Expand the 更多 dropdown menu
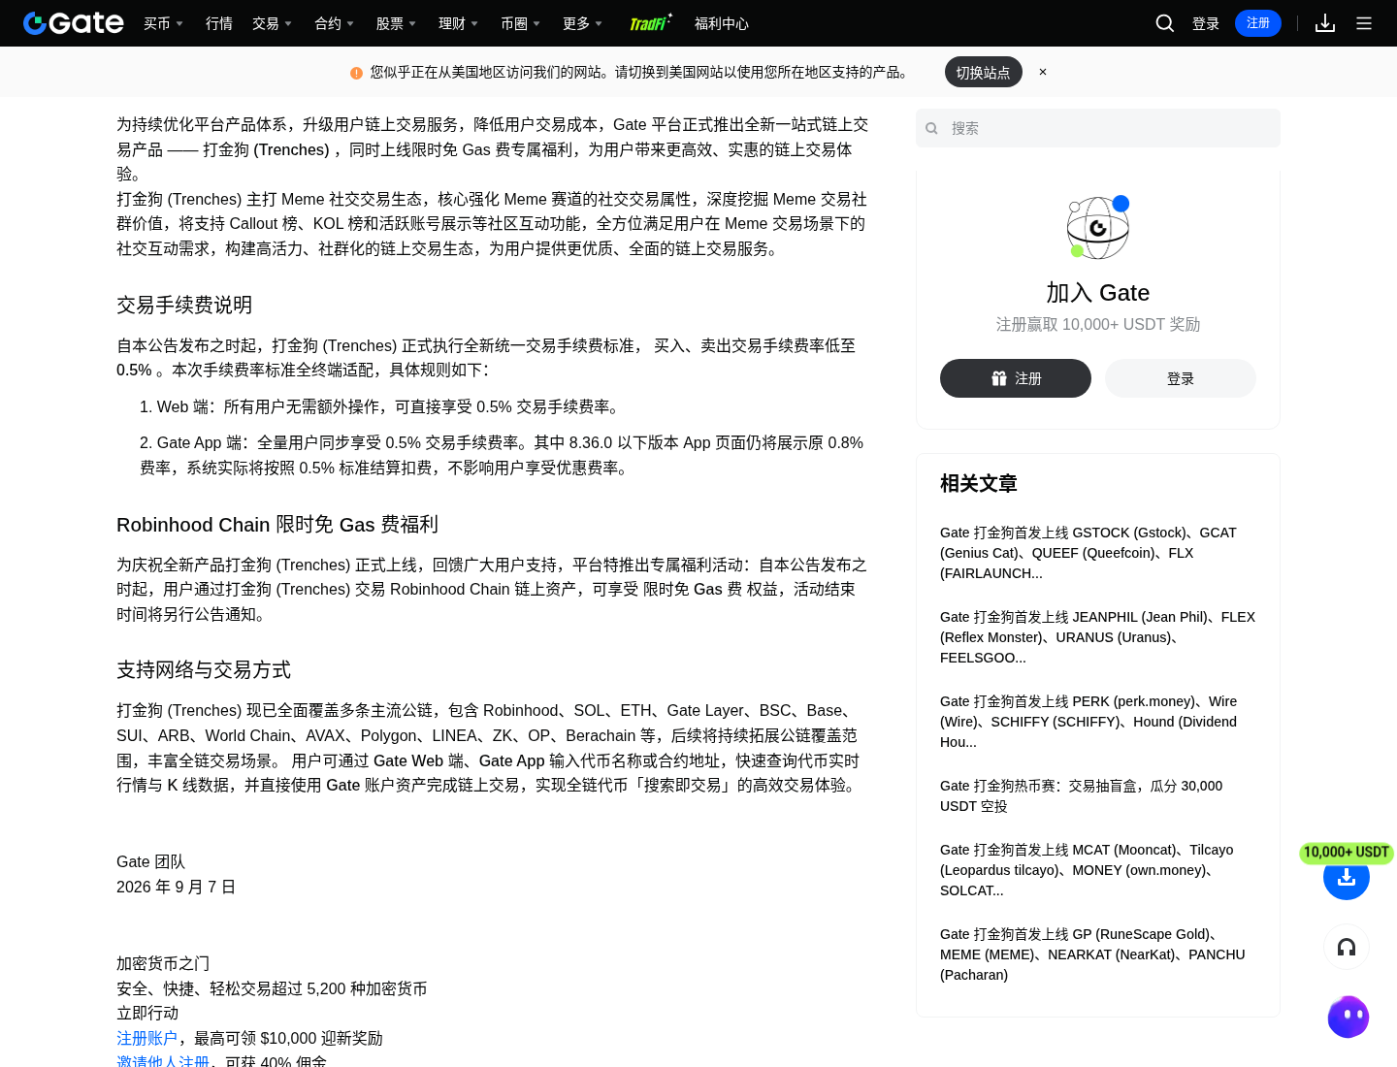This screenshot has height=1067, width=1397. [583, 23]
